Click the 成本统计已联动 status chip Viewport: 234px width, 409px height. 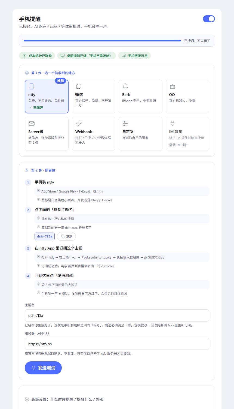click(x=37, y=56)
